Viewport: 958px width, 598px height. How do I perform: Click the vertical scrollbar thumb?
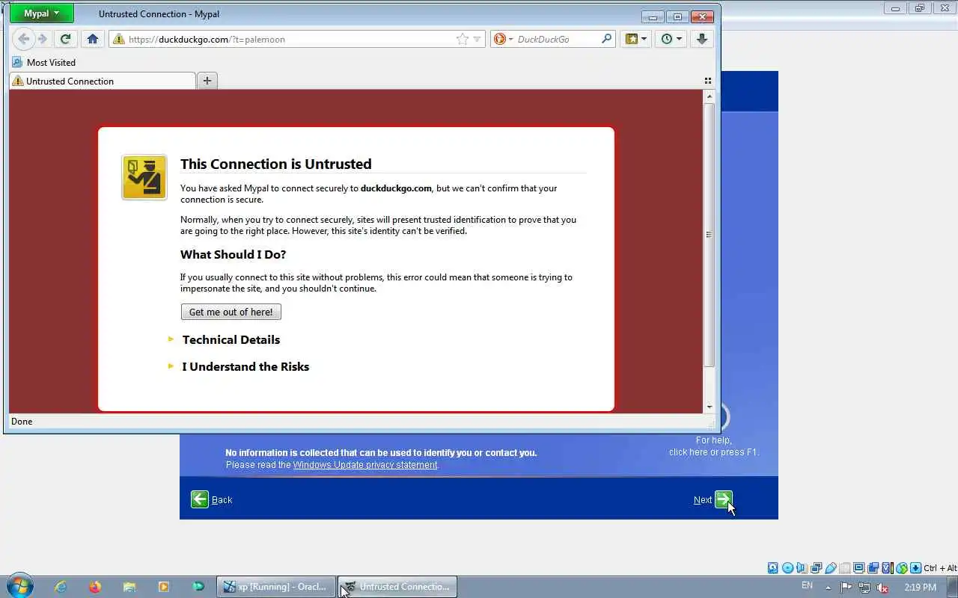[x=710, y=235]
